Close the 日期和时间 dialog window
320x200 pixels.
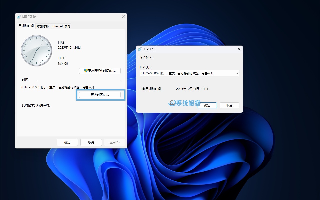[123, 17]
